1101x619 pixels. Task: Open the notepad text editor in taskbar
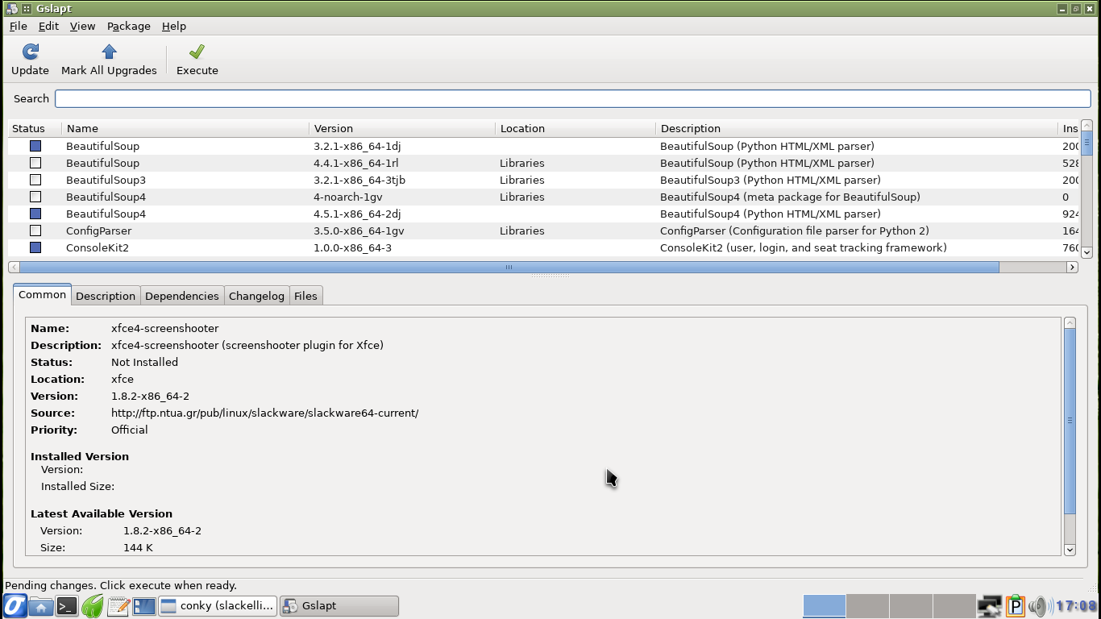tap(118, 606)
